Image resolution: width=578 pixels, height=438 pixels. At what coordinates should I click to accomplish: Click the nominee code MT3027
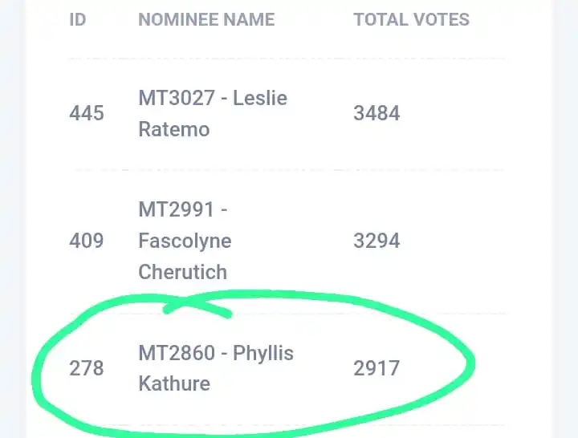point(177,98)
